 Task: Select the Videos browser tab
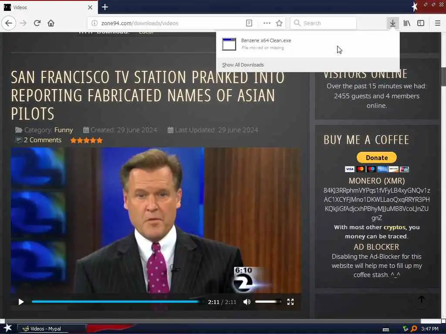(49, 7)
